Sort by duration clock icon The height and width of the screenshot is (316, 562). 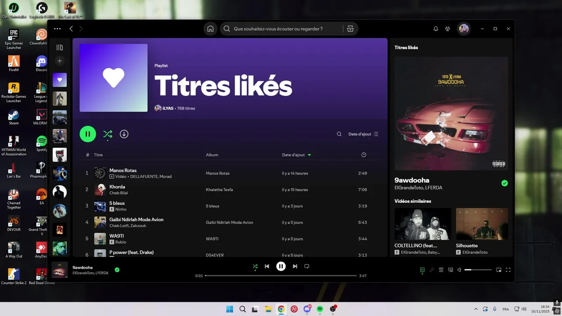point(364,155)
